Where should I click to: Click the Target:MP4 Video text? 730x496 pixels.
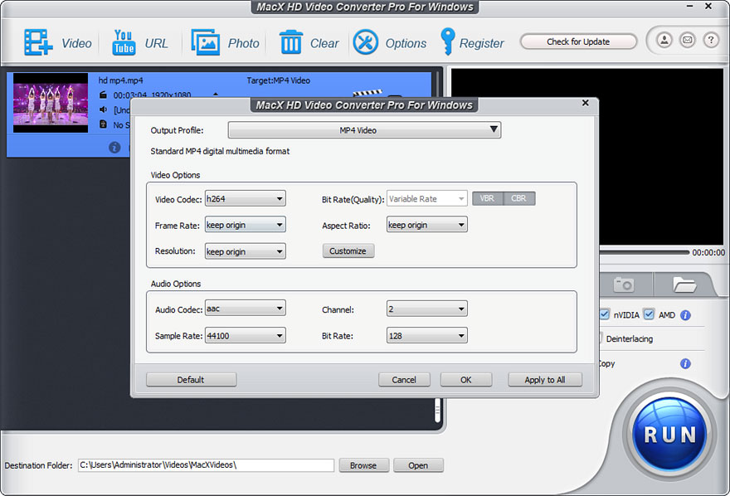point(279,80)
